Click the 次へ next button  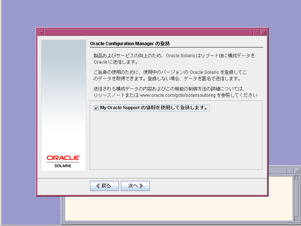point(135,186)
